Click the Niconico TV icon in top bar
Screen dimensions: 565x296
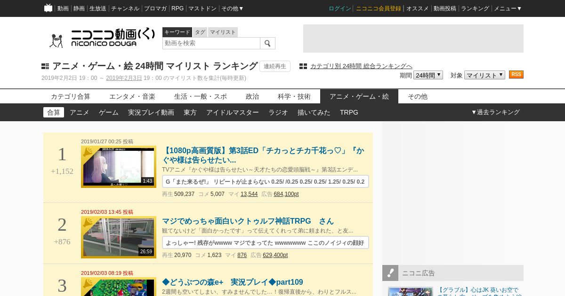(48, 8)
